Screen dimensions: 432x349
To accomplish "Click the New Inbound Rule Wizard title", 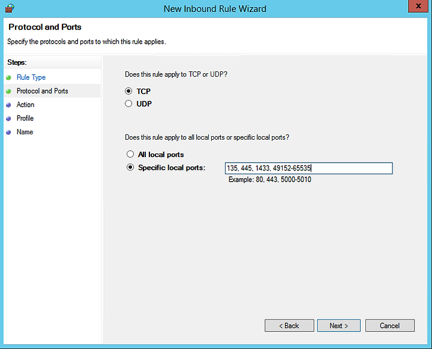I will pyautogui.click(x=215, y=9).
